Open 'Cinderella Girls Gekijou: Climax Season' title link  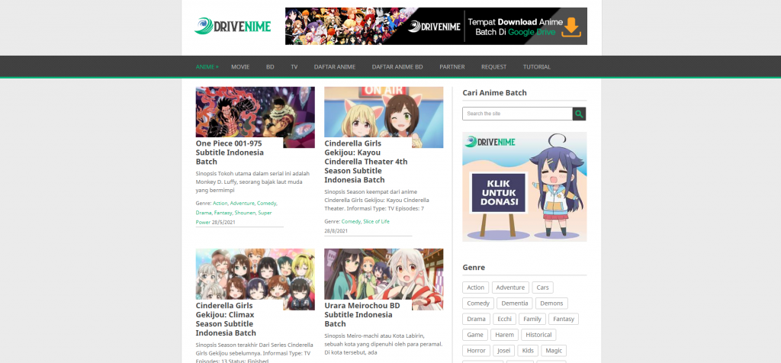[x=226, y=320]
